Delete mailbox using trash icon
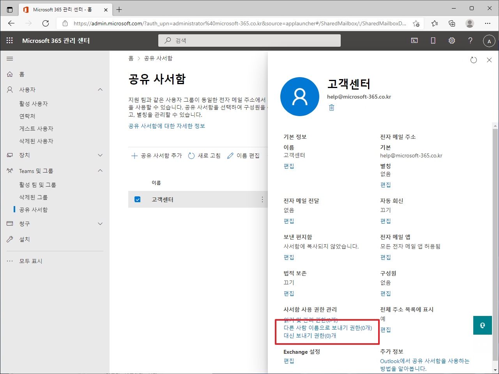The width and height of the screenshot is (499, 374). (x=331, y=108)
